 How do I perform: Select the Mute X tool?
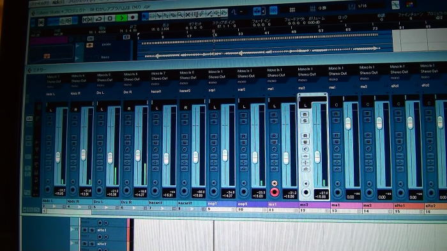pos(188,14)
